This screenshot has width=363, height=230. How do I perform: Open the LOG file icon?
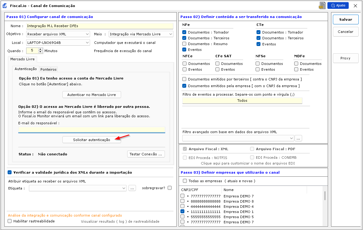coord(322,5)
